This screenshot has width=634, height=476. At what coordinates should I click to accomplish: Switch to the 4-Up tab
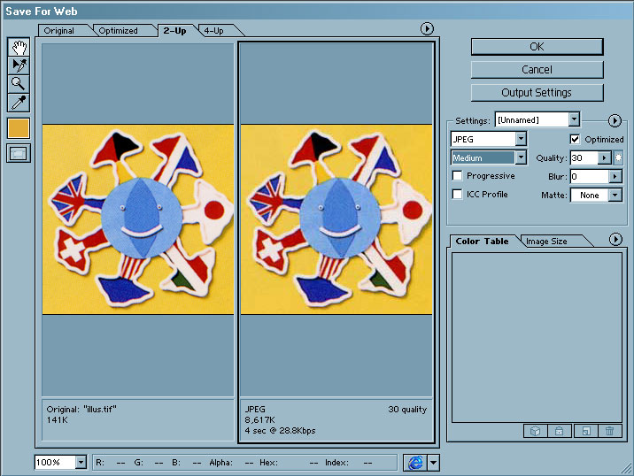coord(213,31)
